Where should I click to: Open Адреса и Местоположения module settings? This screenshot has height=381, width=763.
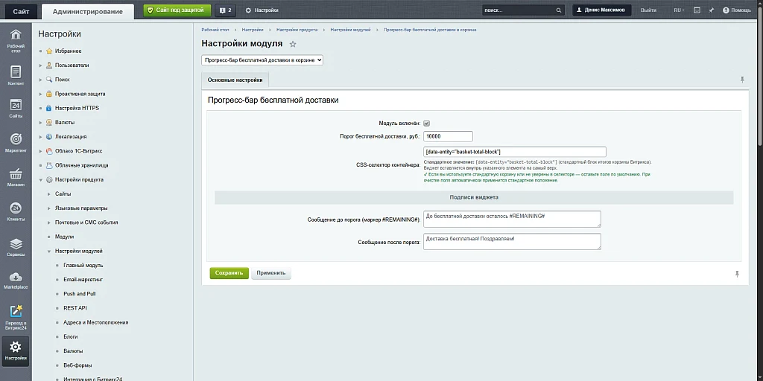96,323
